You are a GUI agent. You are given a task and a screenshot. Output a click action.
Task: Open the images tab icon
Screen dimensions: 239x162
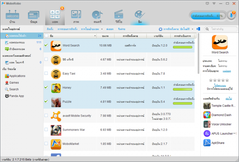[x=76, y=15]
